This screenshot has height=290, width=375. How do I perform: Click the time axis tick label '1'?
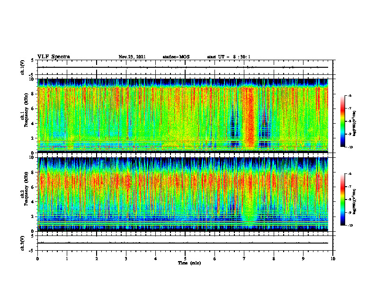(67, 259)
